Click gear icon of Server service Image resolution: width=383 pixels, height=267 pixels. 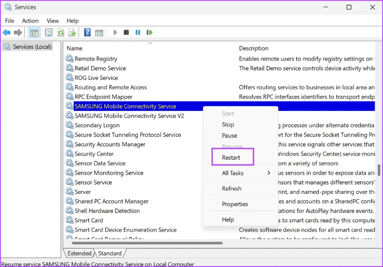point(69,192)
